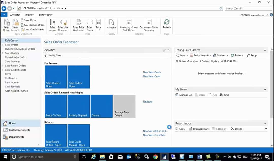Open the Ready To Ship cue tile
Viewport: 274px width, 161px height.
(x=56, y=106)
